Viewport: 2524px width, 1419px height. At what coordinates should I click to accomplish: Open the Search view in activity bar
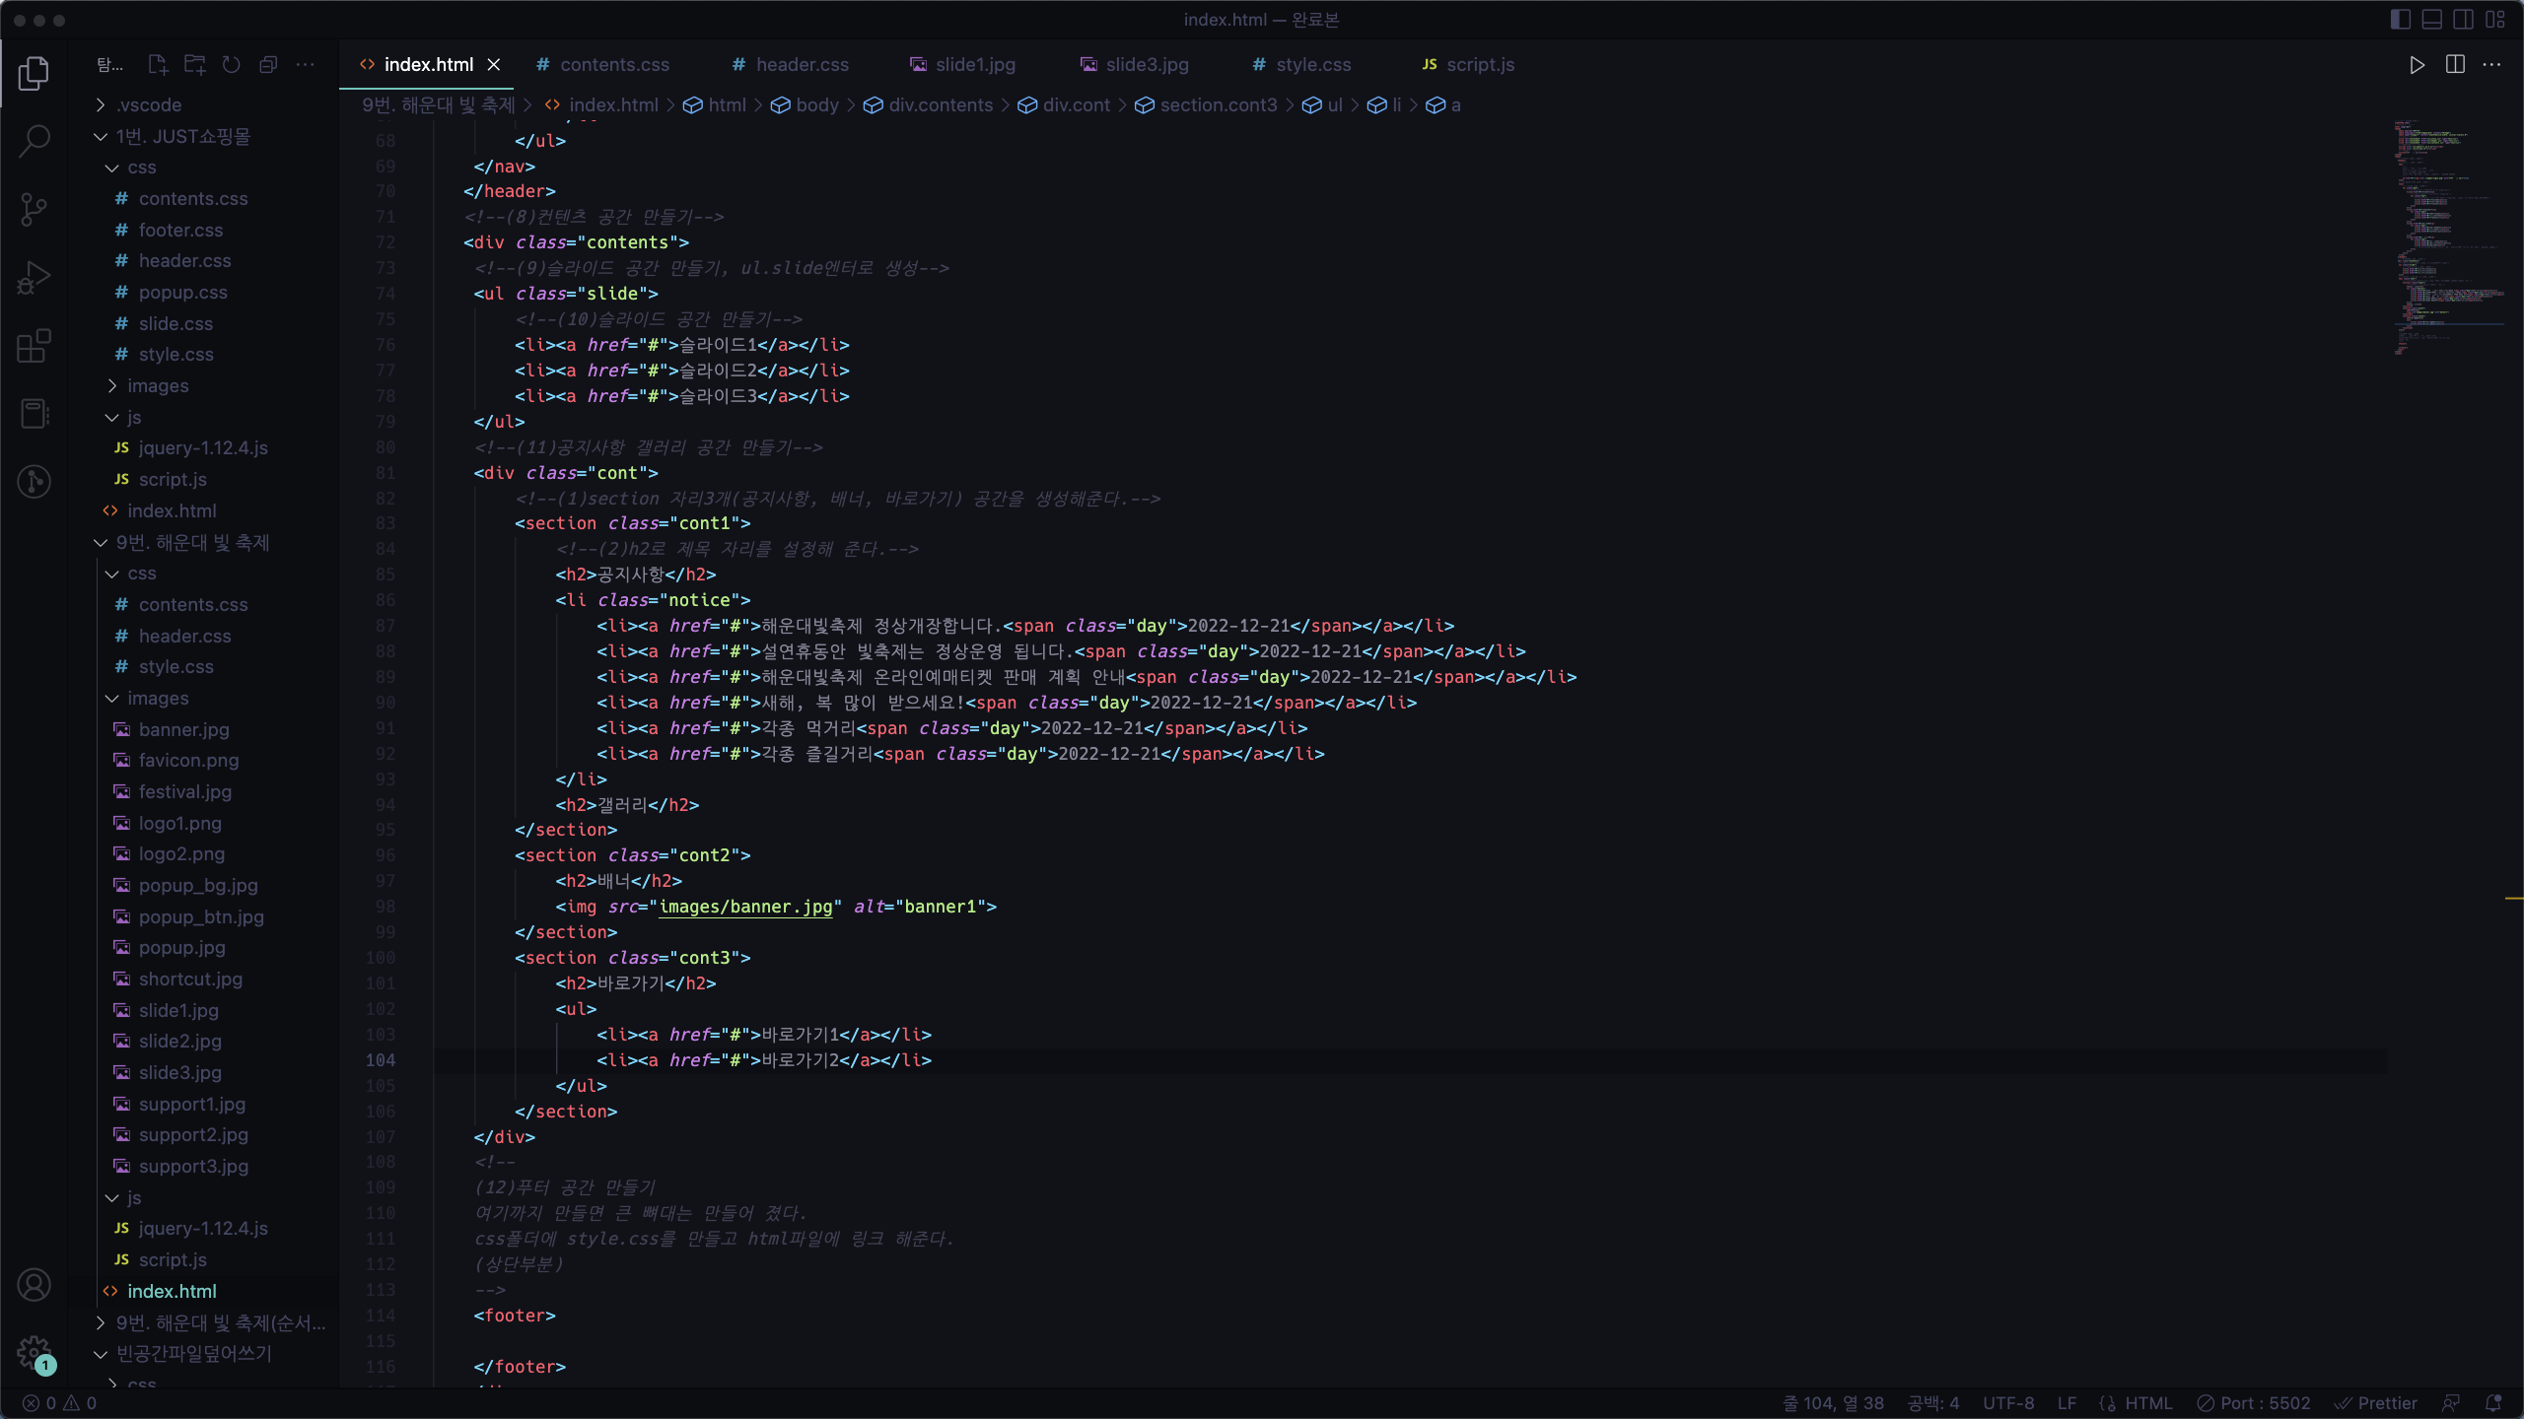tap(35, 141)
